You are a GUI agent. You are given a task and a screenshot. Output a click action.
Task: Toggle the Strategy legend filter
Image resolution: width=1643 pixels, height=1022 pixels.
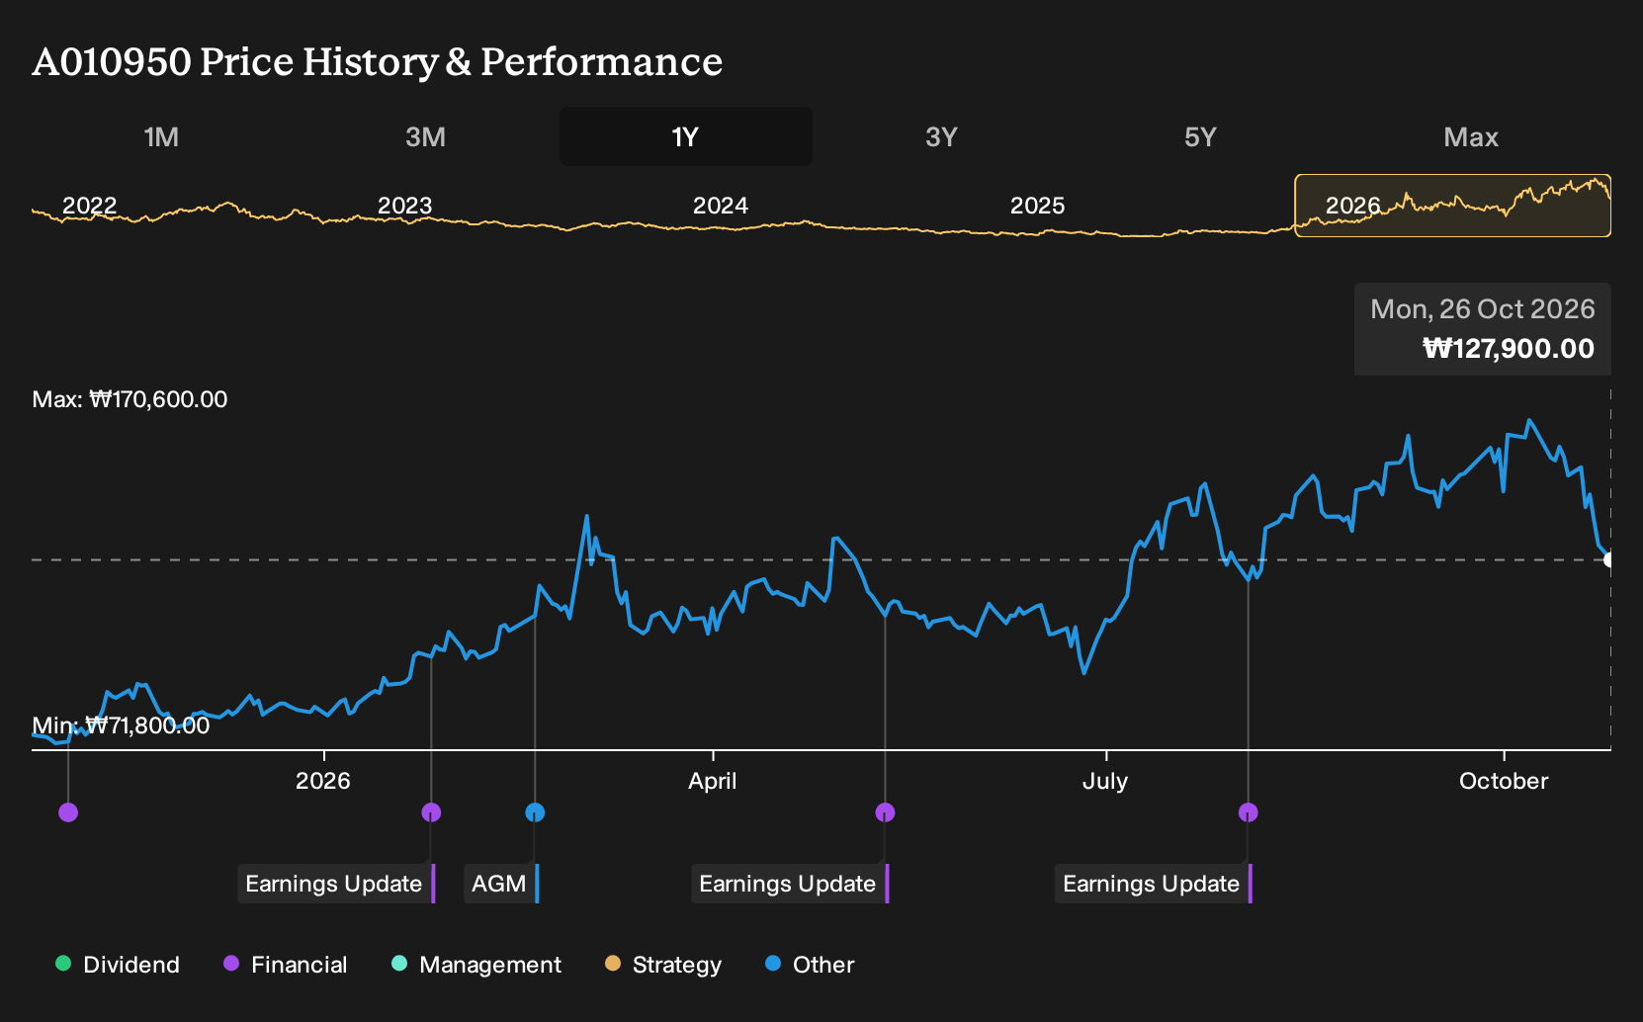tap(663, 965)
